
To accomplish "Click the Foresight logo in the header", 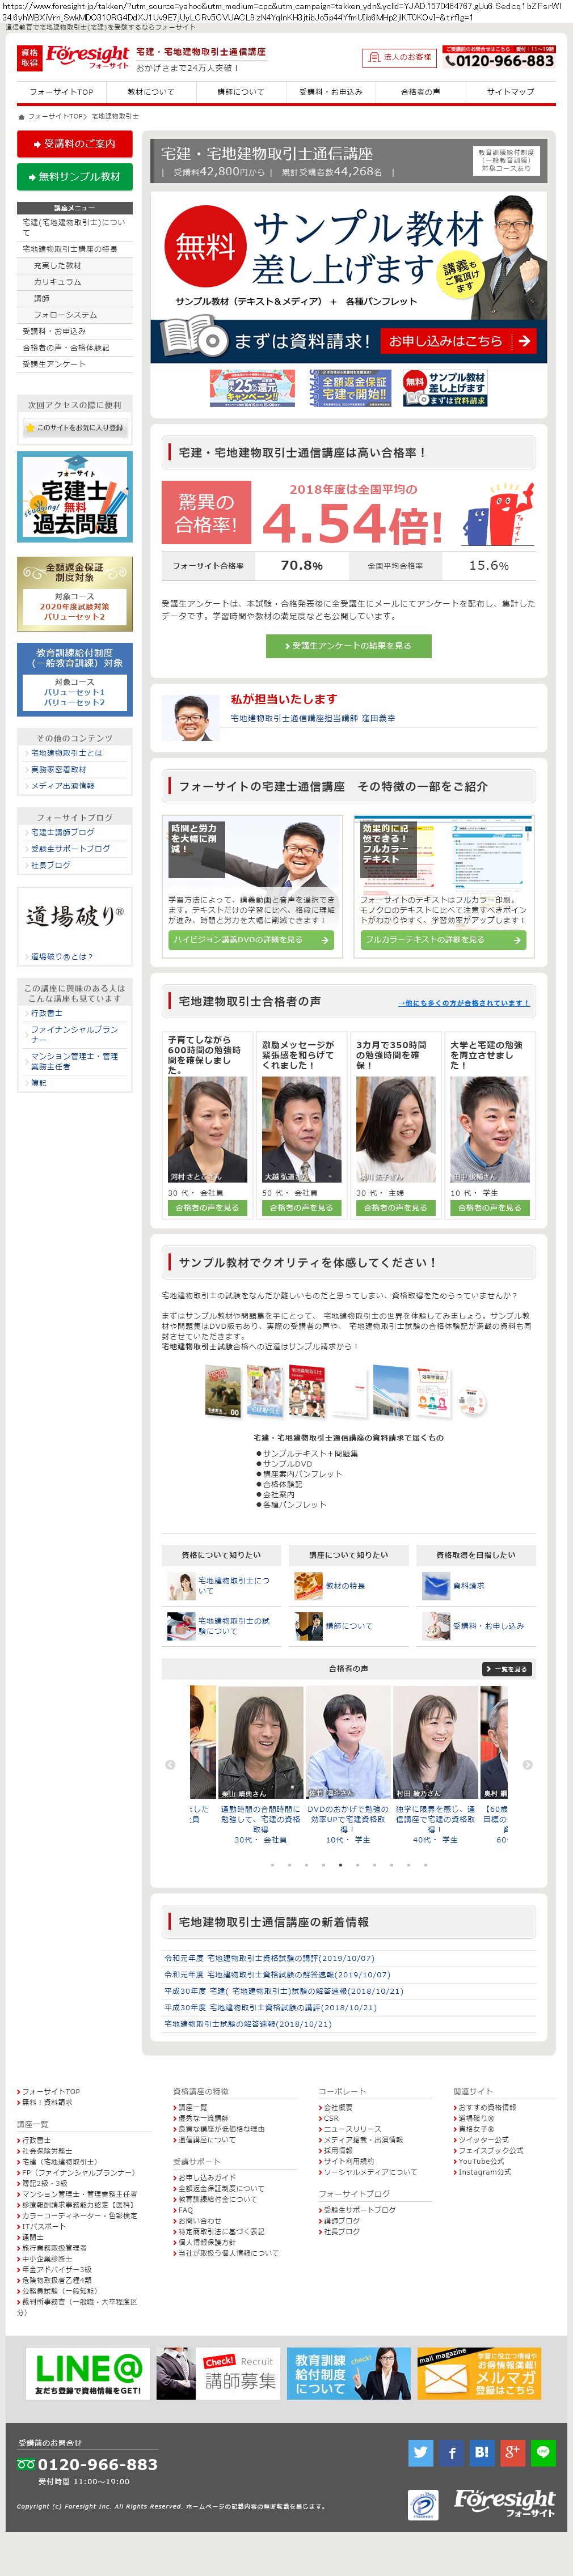I will (x=87, y=57).
